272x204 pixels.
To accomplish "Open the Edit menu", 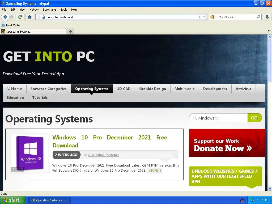I will click(x=13, y=10).
